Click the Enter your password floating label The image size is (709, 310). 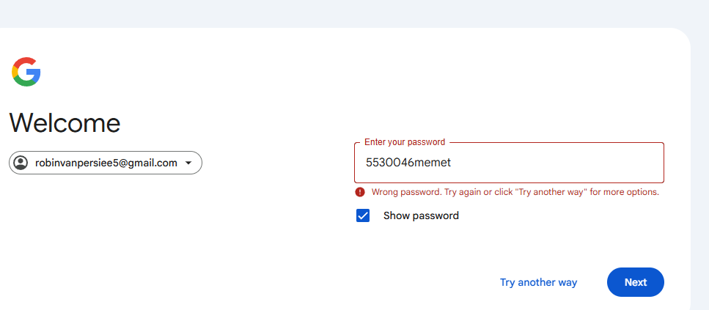click(x=405, y=142)
